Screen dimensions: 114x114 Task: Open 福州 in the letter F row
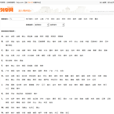(x=7, y=66)
